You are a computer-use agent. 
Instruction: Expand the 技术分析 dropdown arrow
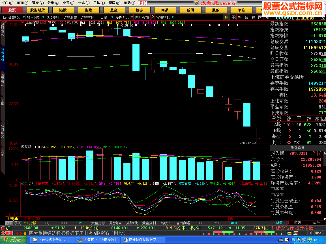43,17
